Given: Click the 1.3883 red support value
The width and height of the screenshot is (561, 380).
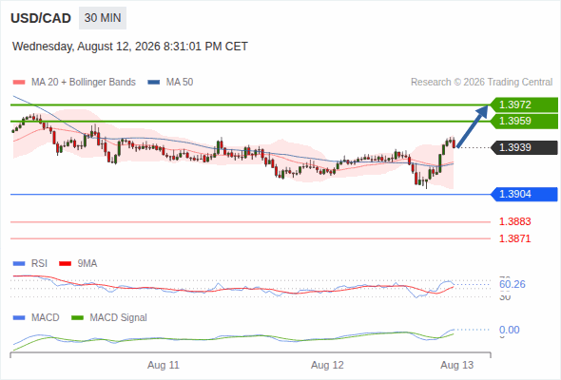Looking at the screenshot, I should (514, 221).
